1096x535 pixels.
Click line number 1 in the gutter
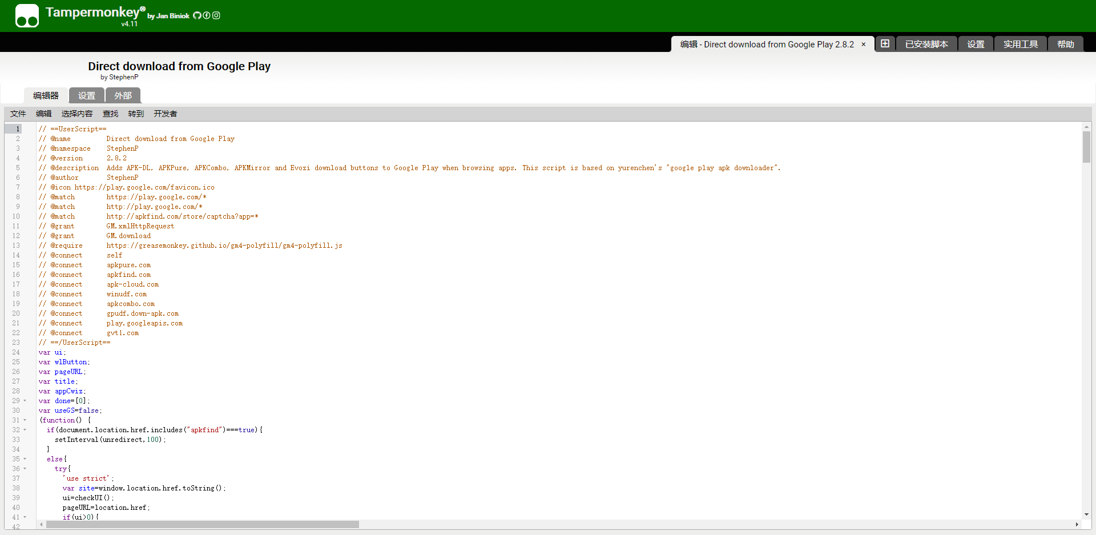[x=18, y=129]
